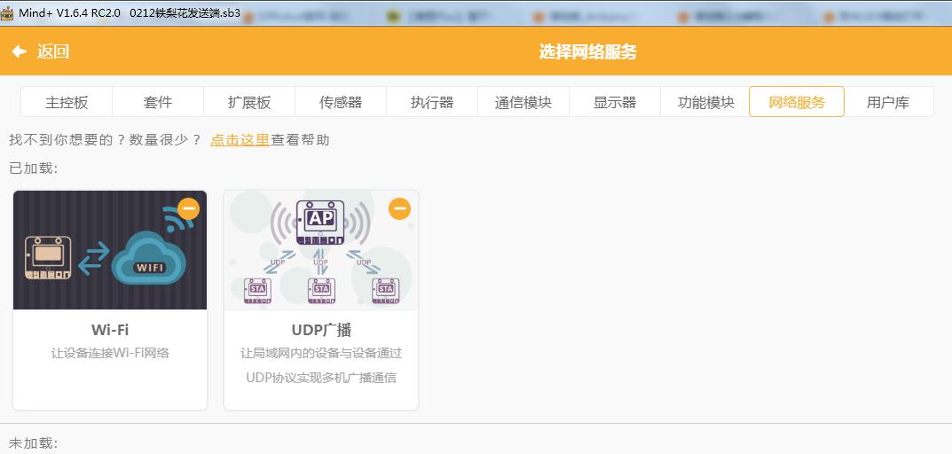
Task: Select the 通信模块 tab
Action: 523,102
